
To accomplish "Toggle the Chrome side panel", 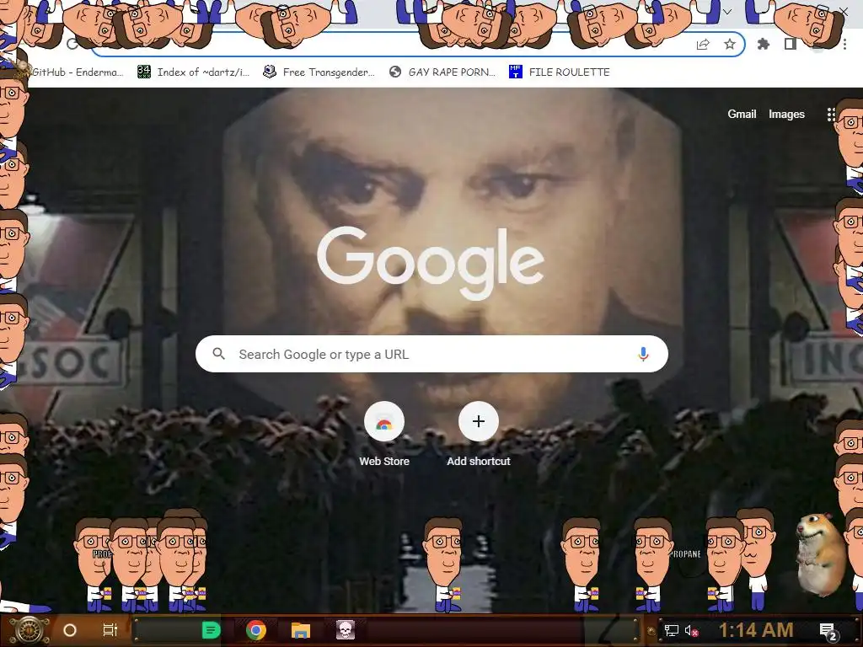I will tap(791, 44).
